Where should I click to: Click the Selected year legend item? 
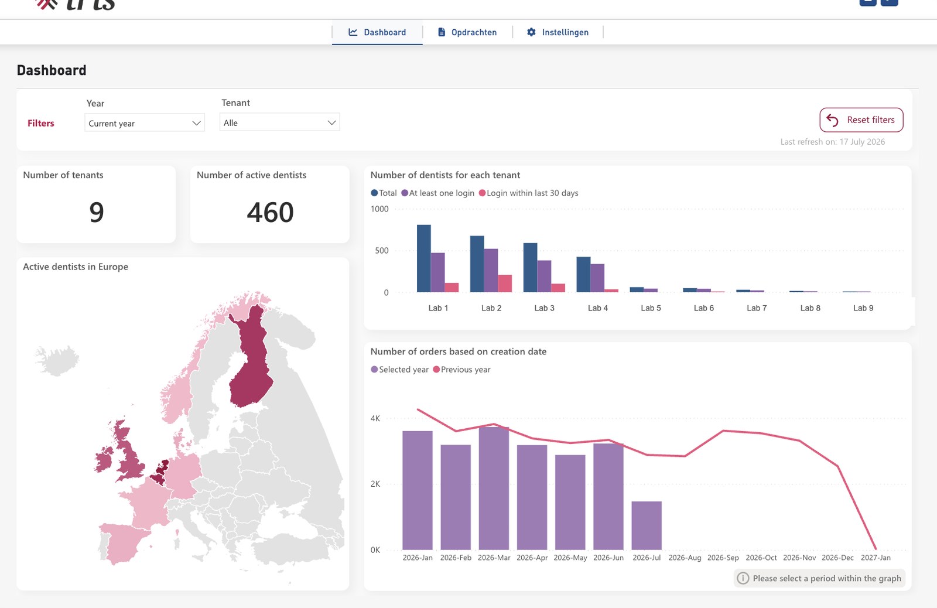399,370
